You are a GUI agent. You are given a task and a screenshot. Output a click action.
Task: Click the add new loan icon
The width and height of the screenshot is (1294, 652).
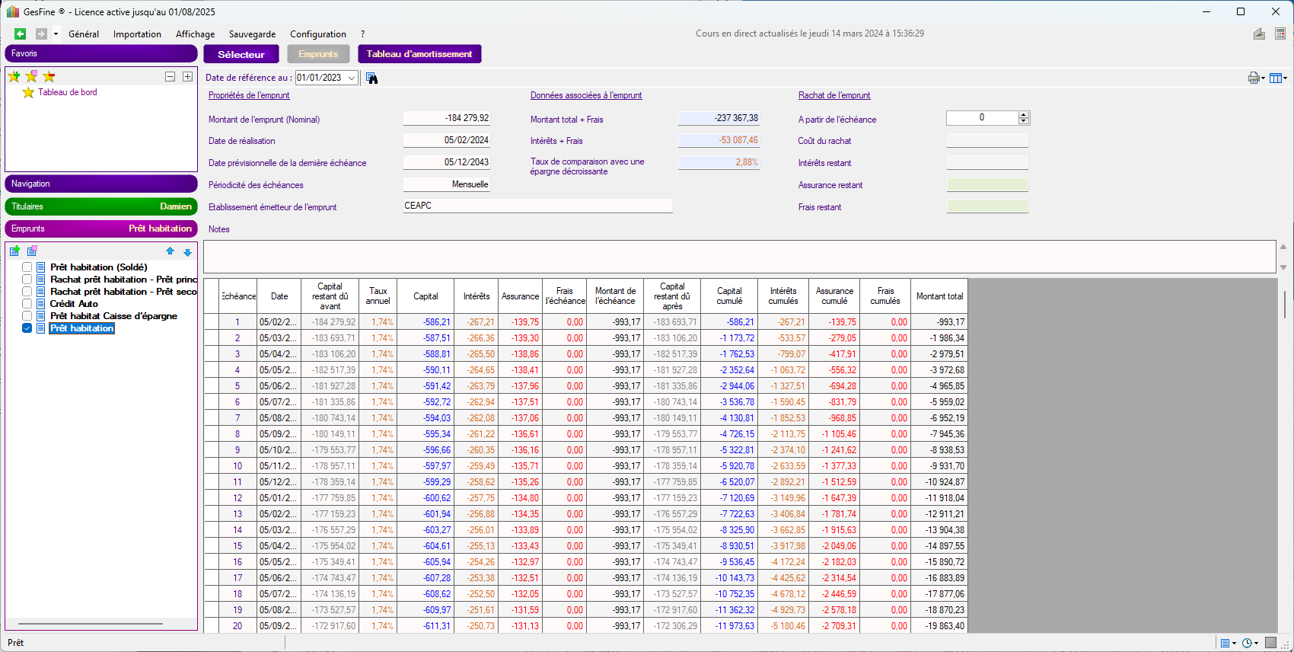pos(14,251)
